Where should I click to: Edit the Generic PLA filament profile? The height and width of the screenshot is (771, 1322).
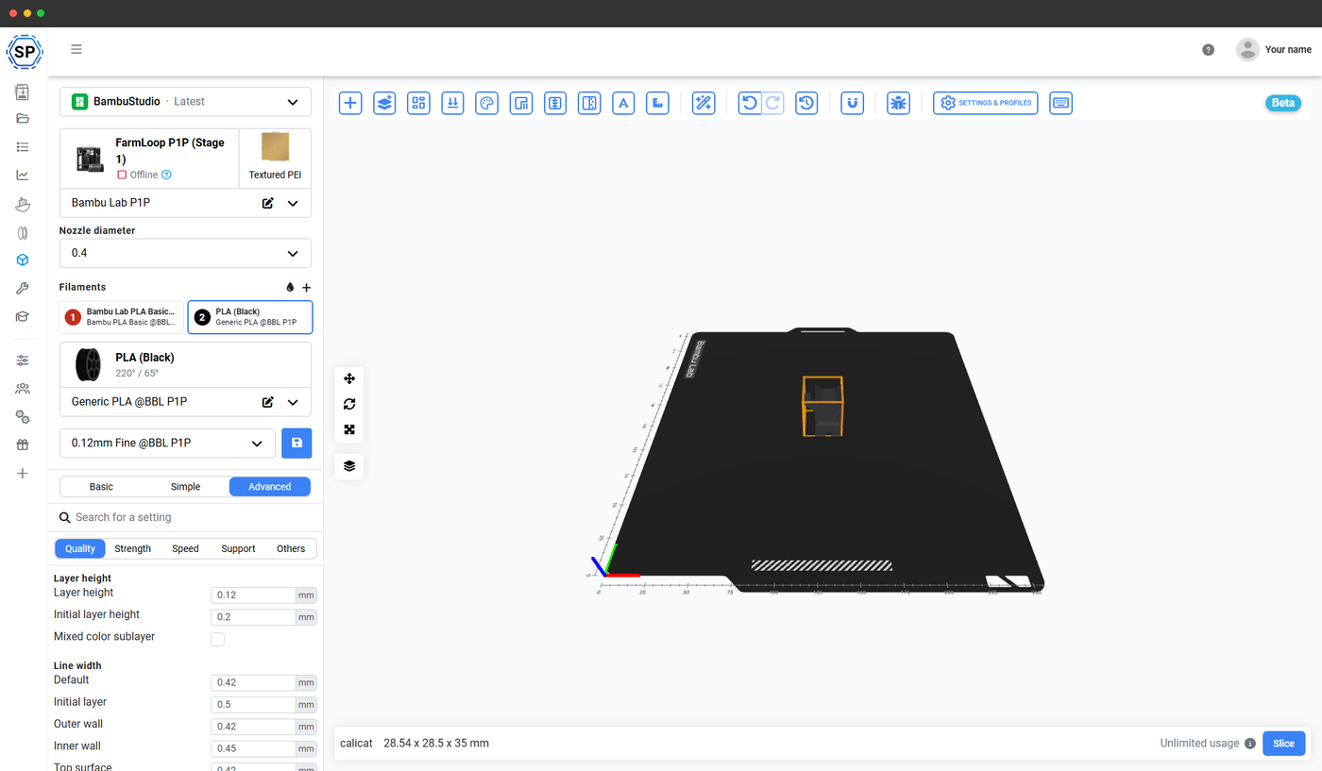[268, 402]
